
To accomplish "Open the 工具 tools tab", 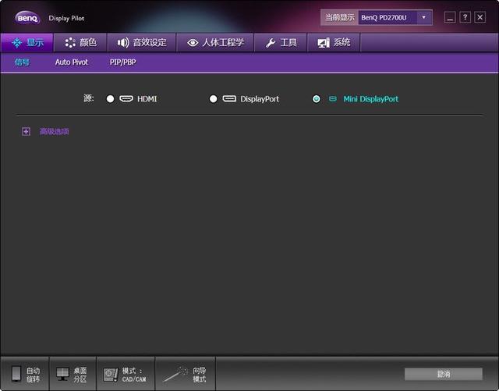I will (x=281, y=42).
